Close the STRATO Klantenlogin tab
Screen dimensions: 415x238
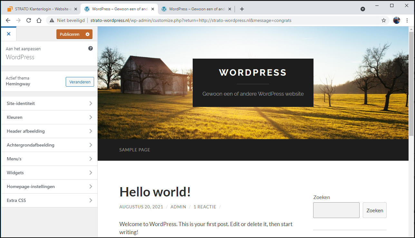click(x=76, y=9)
